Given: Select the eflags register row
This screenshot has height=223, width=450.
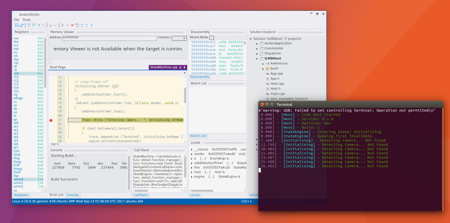Looking at the screenshot, I should pyautogui.click(x=28, y=98).
